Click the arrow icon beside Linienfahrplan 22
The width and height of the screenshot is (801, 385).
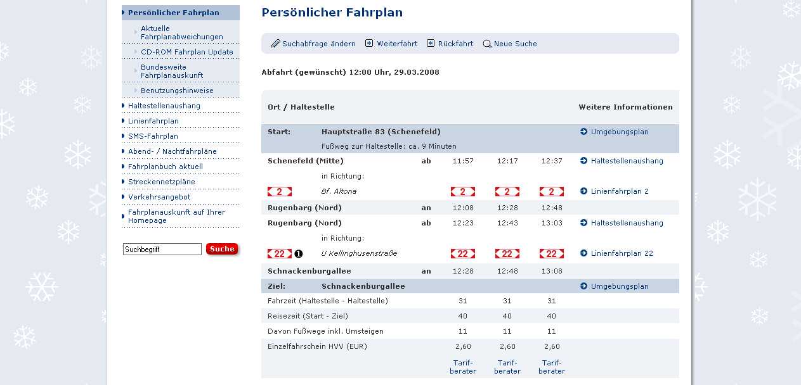point(584,253)
